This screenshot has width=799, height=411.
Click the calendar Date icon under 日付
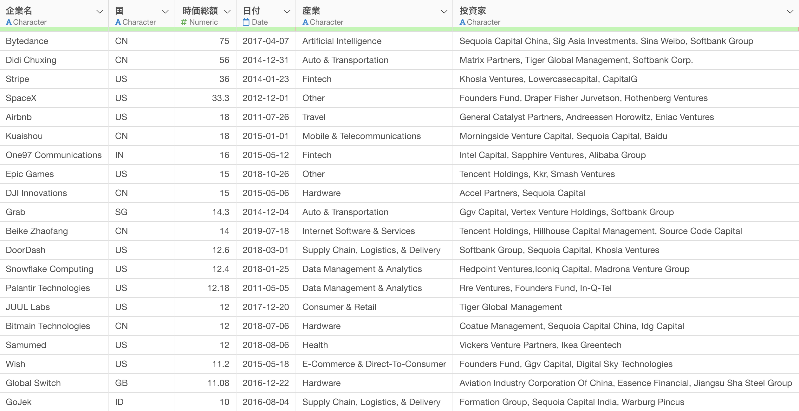pyautogui.click(x=246, y=22)
